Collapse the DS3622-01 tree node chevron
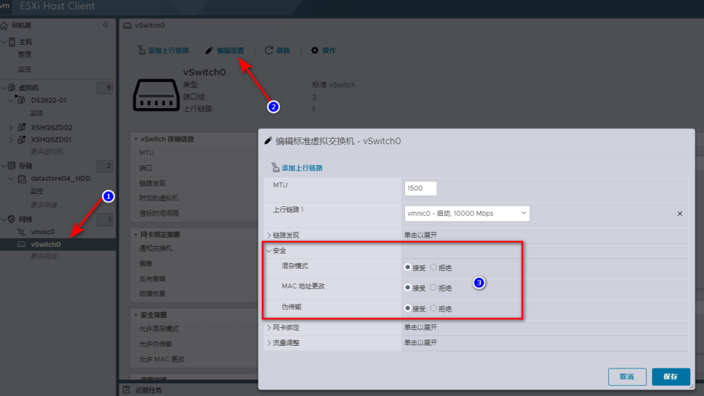The height and width of the screenshot is (396, 704). pos(11,100)
